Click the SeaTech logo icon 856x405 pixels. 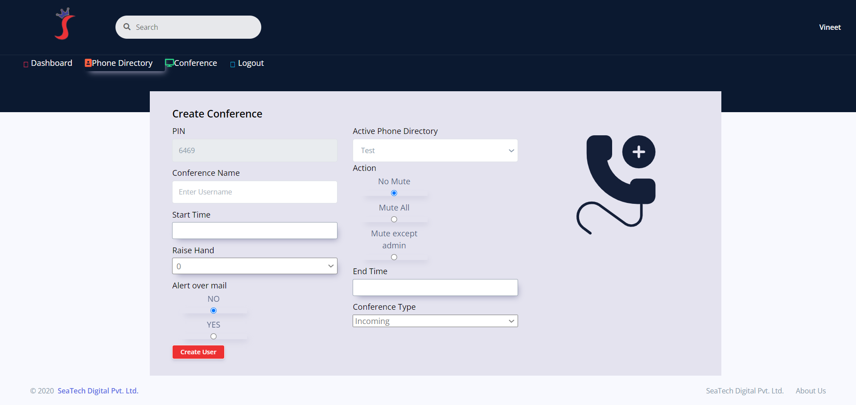[x=65, y=24]
